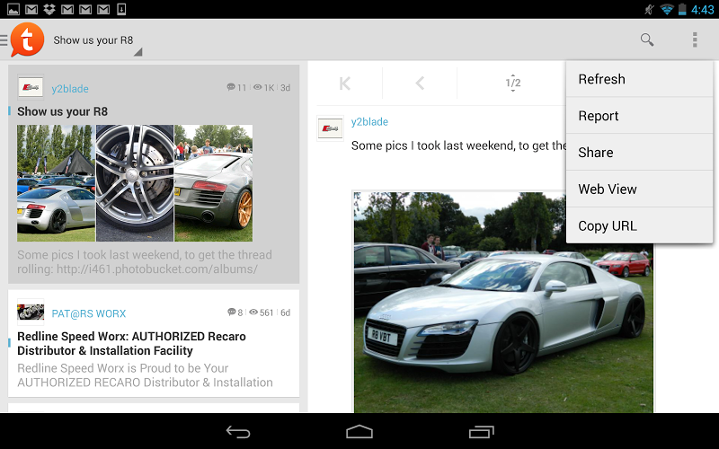Open the search magnifier icon
The height and width of the screenshot is (449, 719).
647,40
